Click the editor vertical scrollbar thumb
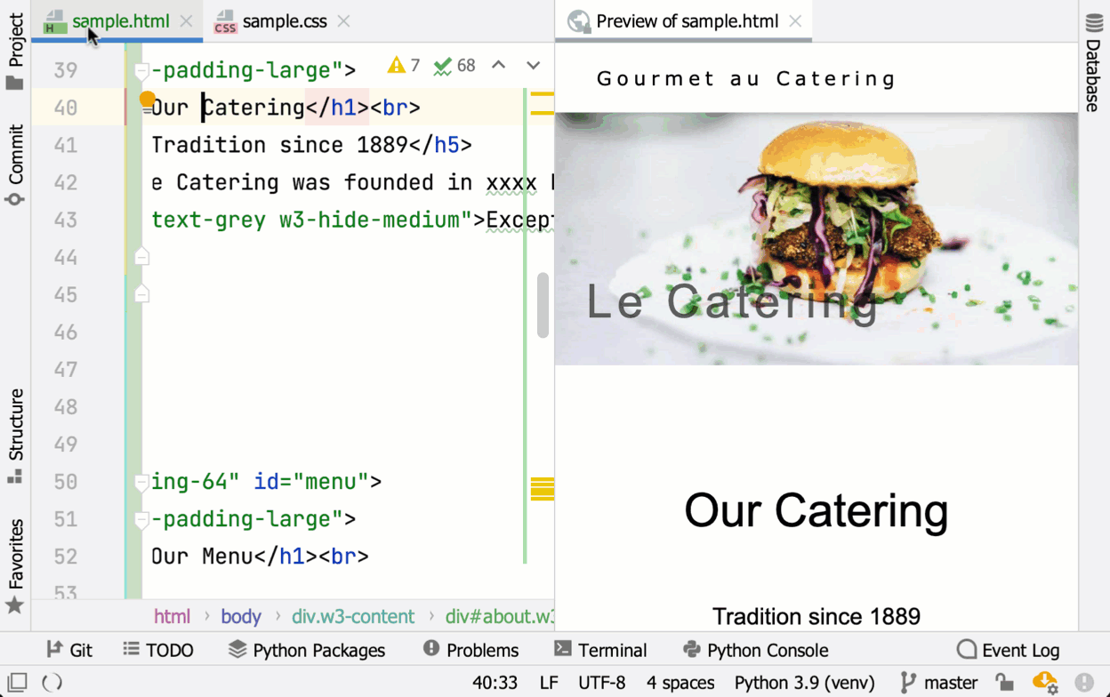This screenshot has width=1110, height=697. click(x=543, y=305)
